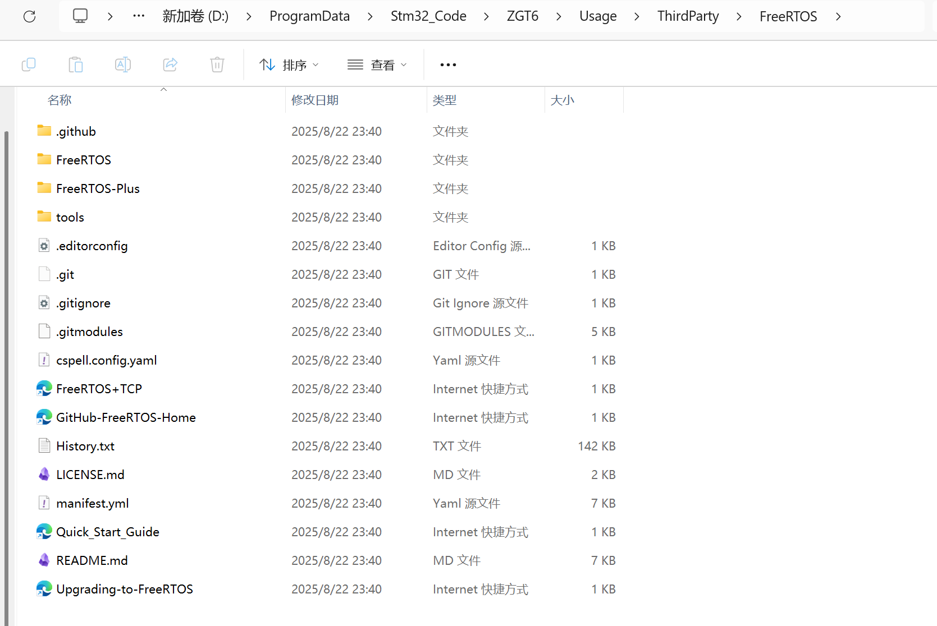Select the README.md file icon
Screen dimensions: 937x626
coord(44,560)
